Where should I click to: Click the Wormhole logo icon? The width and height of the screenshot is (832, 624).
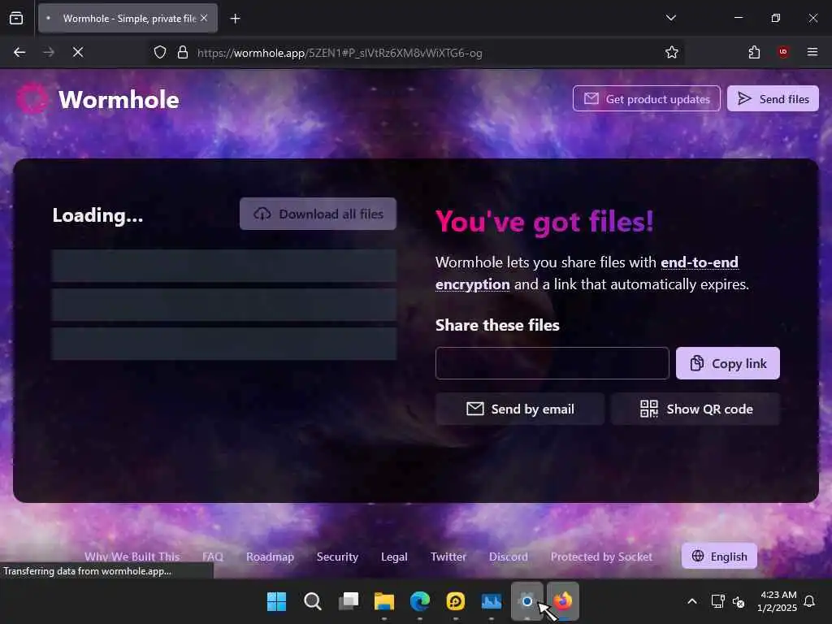click(x=32, y=98)
